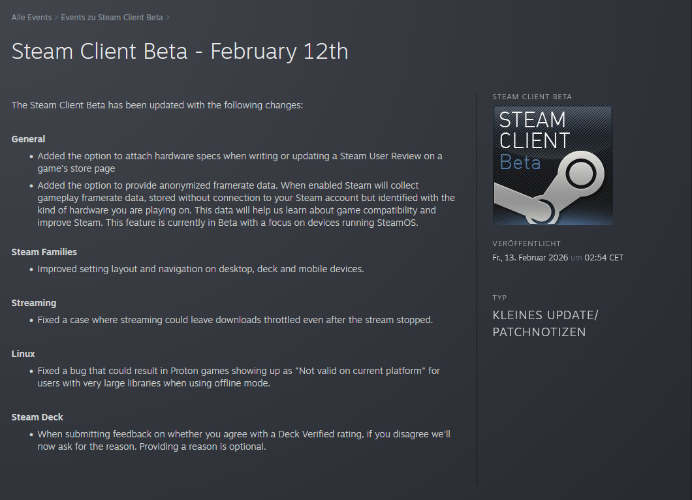Click the Fr., 13. Februar 2026 publish date

pyautogui.click(x=529, y=258)
